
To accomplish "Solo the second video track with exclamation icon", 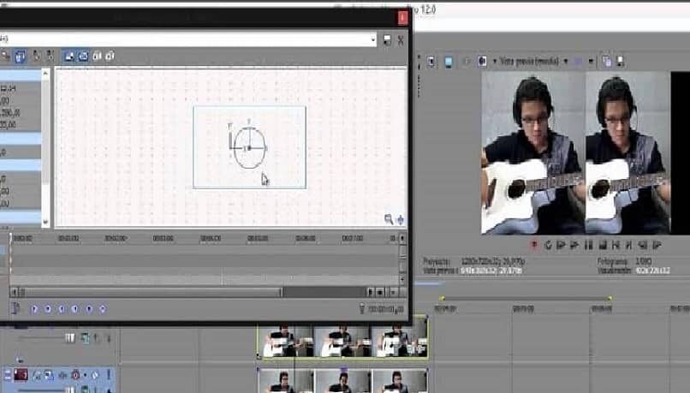I will pos(108,375).
